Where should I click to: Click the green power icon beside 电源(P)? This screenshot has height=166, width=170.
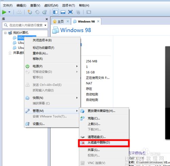(x=28, y=66)
